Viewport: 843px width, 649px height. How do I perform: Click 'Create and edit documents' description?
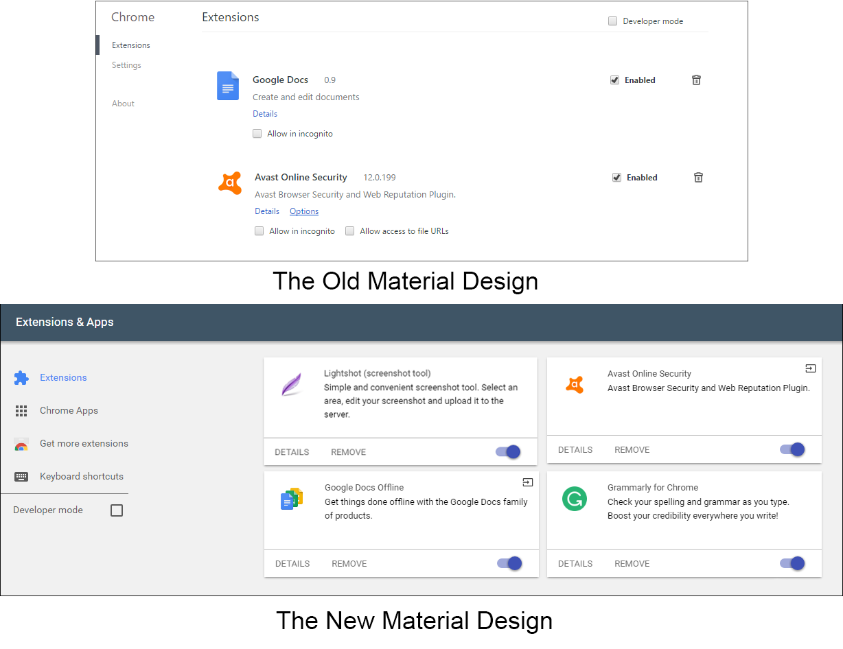click(306, 97)
